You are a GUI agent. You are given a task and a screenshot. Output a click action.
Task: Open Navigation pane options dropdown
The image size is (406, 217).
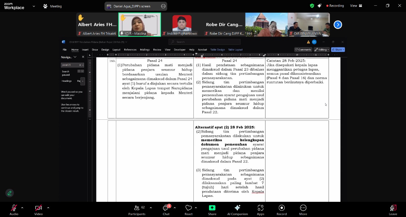(x=75, y=57)
